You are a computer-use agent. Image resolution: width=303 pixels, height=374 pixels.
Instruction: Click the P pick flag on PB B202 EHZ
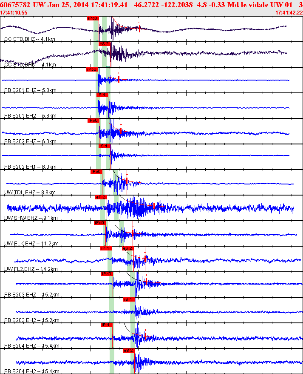pos(93,121)
